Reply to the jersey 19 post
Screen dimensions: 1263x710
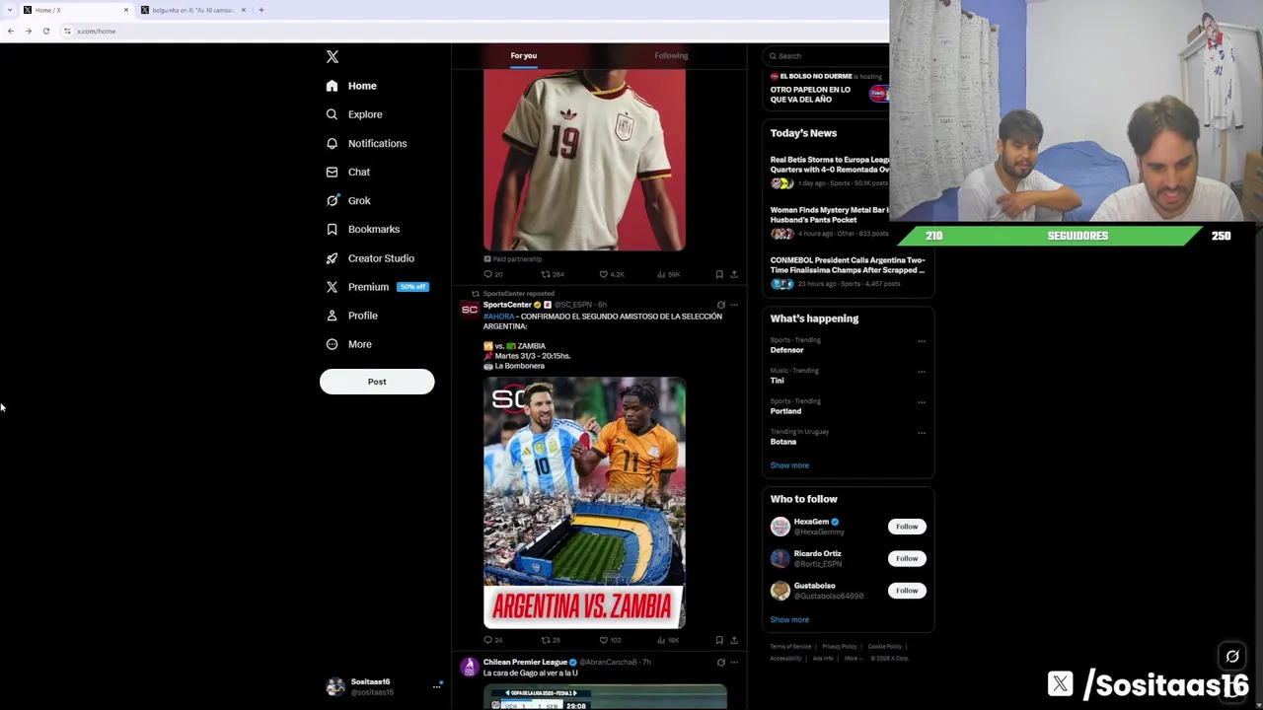[492, 274]
